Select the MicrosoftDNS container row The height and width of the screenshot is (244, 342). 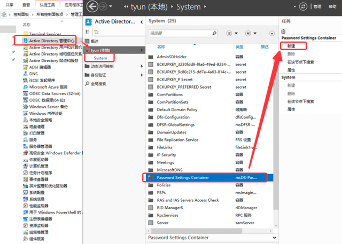[210, 170]
